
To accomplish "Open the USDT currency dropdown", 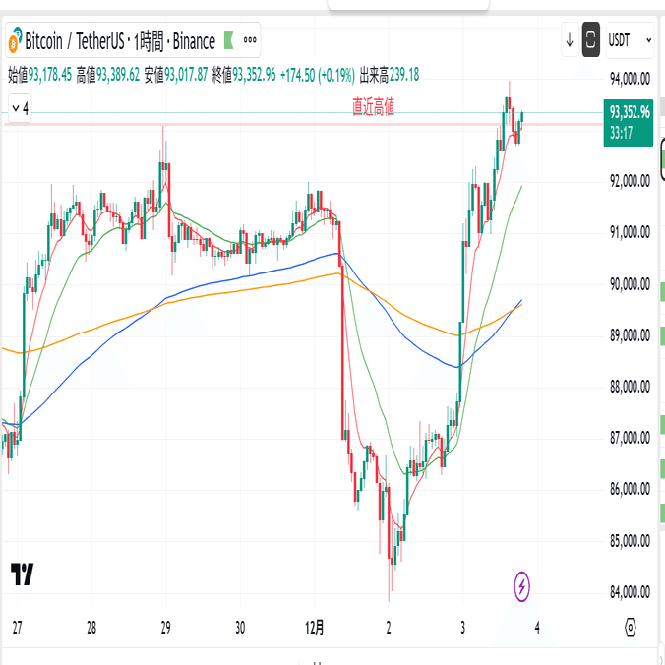I will (631, 41).
